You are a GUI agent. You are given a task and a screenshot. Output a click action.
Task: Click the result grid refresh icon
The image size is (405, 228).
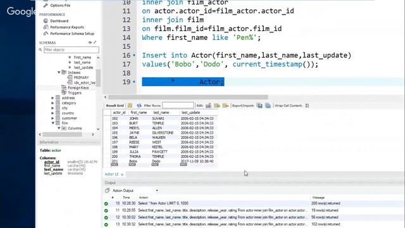(x=139, y=106)
